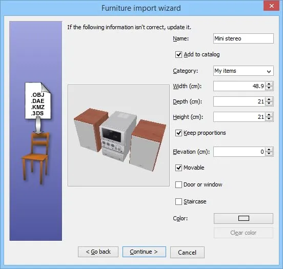Decrease Height with down arrow
Screen dimensions: 283x269
tap(269, 119)
